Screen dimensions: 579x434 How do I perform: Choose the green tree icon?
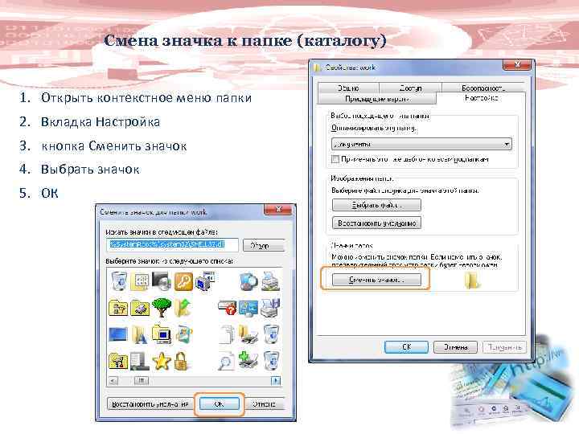tap(162, 307)
